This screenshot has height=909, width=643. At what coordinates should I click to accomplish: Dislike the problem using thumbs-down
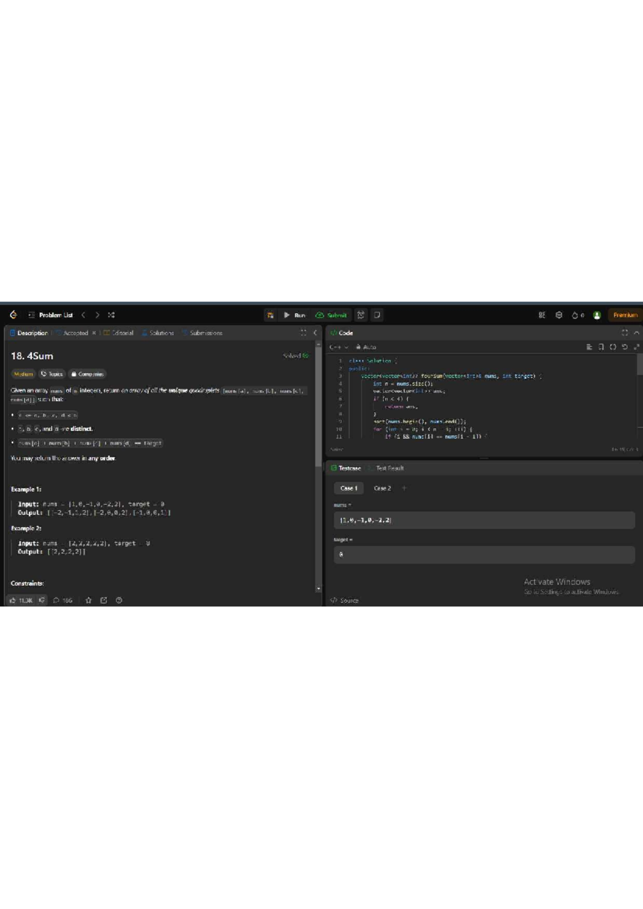[x=42, y=600]
